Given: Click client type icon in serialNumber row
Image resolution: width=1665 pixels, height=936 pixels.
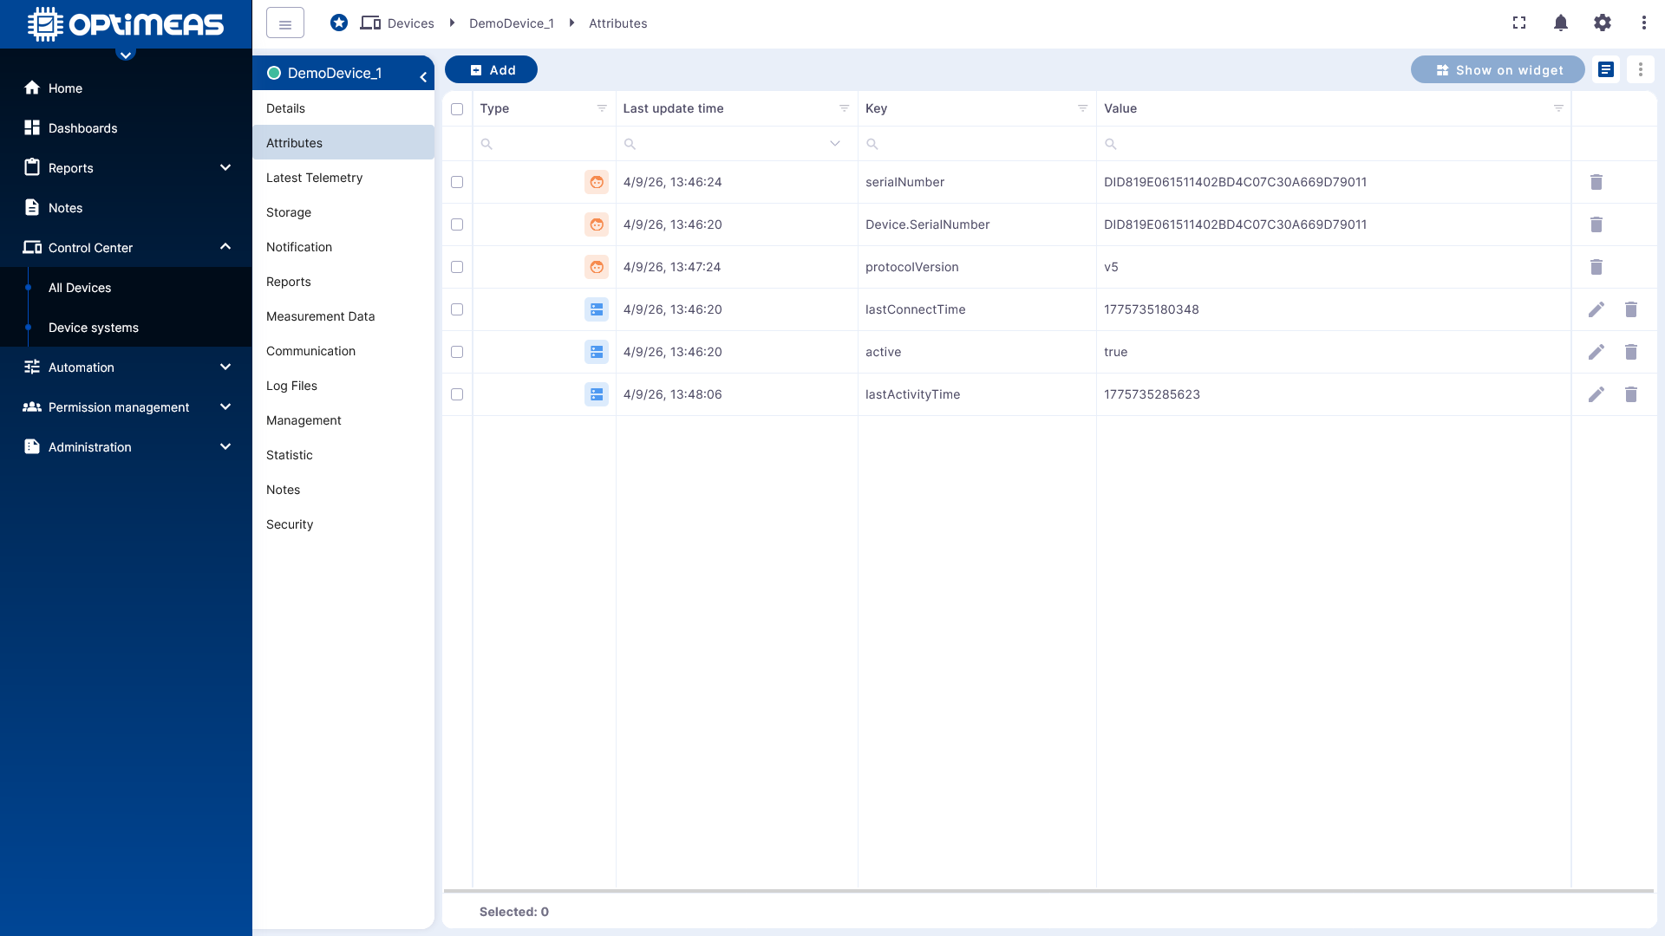Looking at the screenshot, I should [597, 182].
